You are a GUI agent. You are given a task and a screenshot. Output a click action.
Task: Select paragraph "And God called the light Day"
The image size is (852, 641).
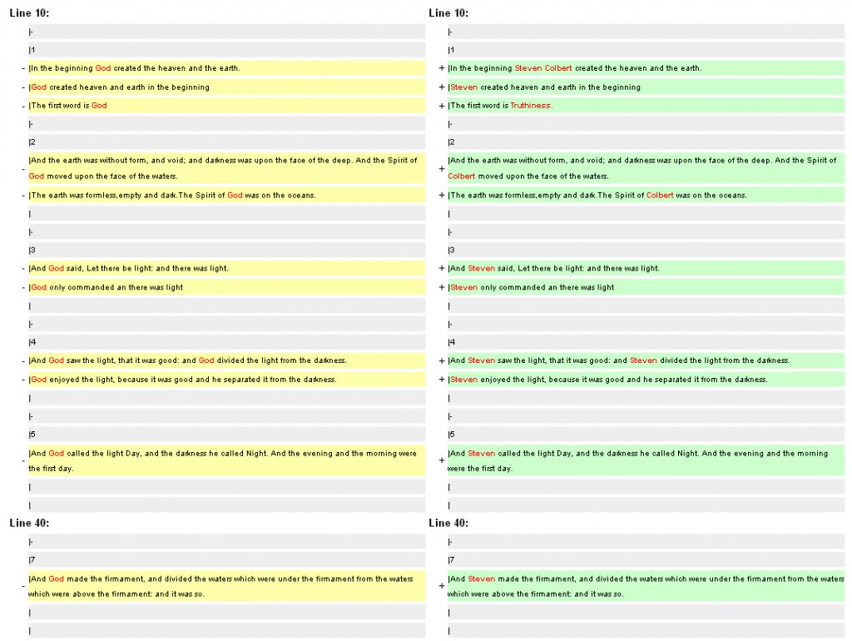pos(226,461)
